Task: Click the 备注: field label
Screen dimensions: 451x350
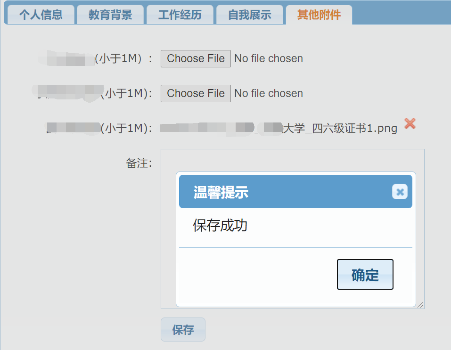Action: point(139,163)
